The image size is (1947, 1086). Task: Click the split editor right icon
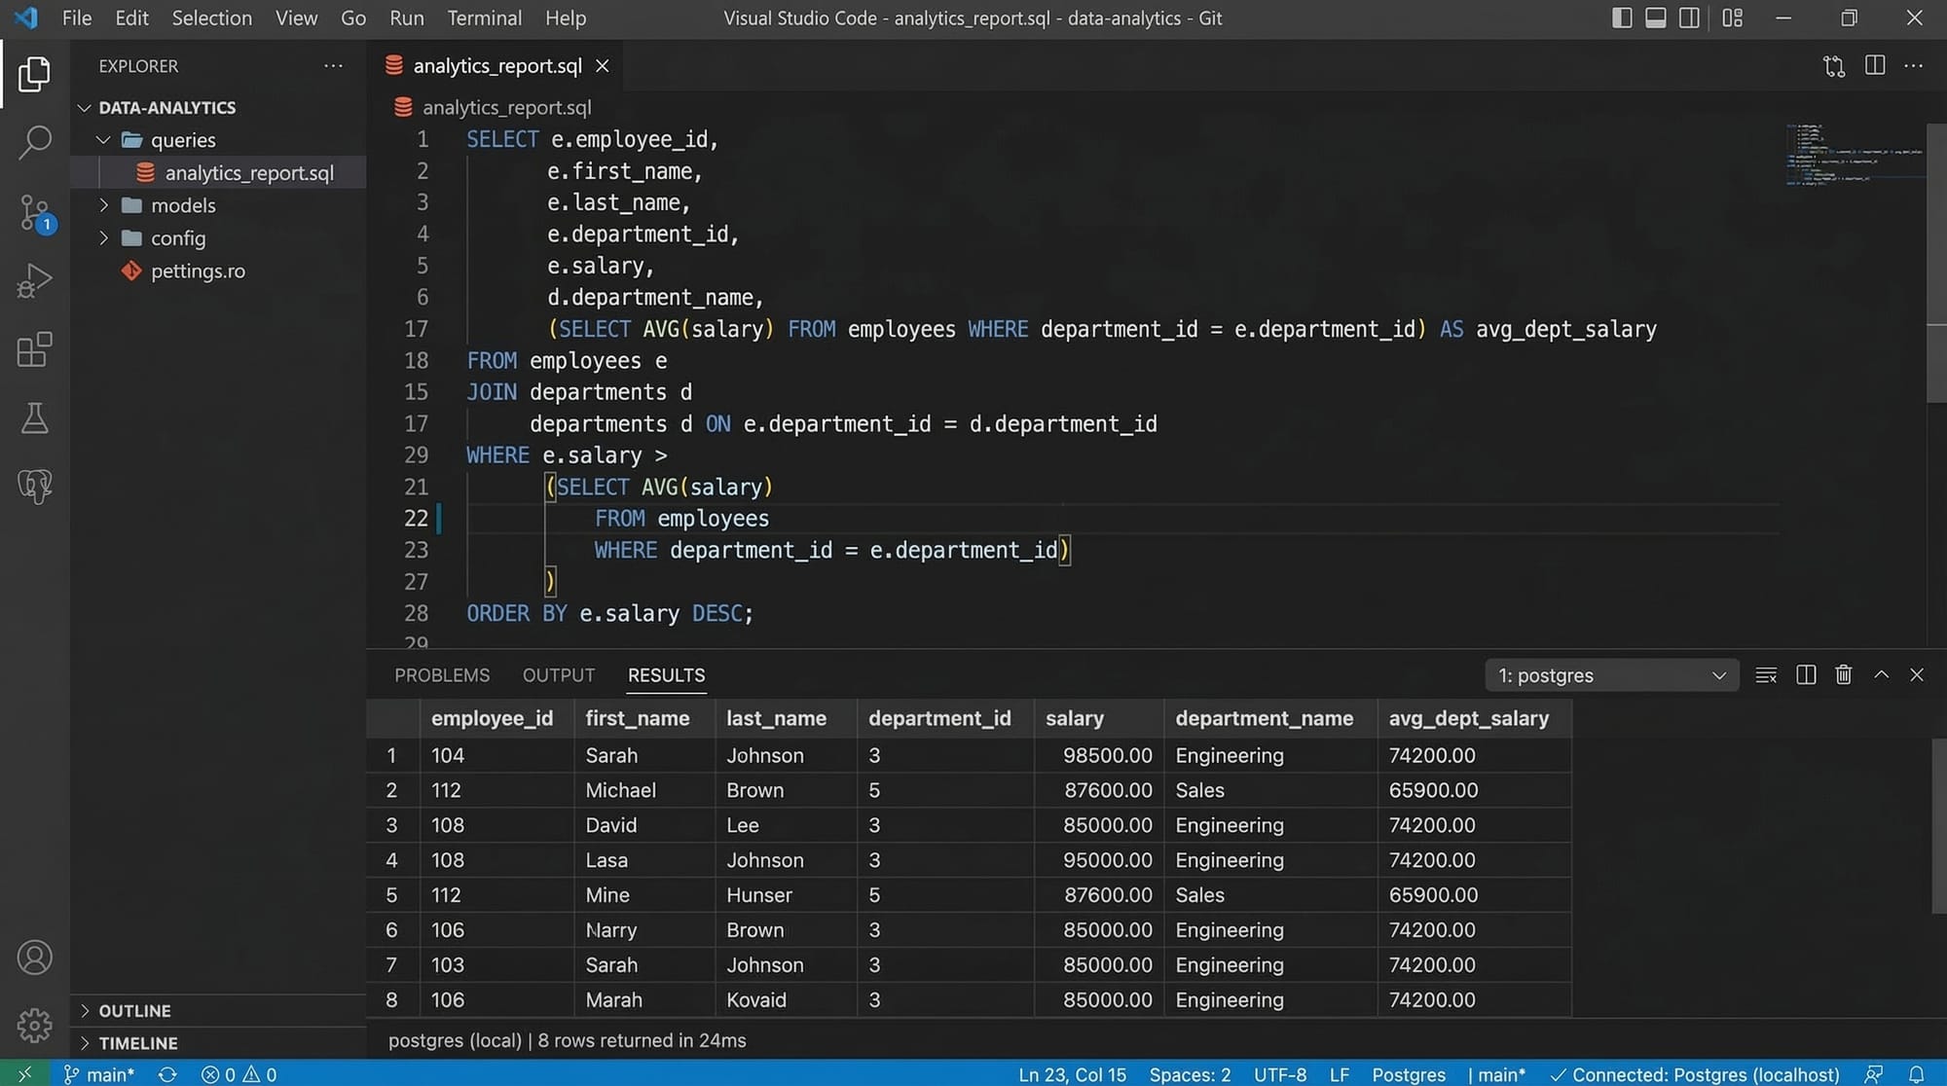point(1874,65)
